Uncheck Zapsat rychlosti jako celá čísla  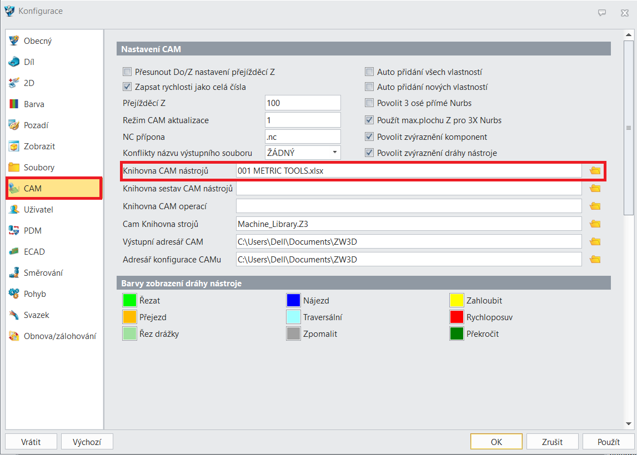[x=127, y=87]
